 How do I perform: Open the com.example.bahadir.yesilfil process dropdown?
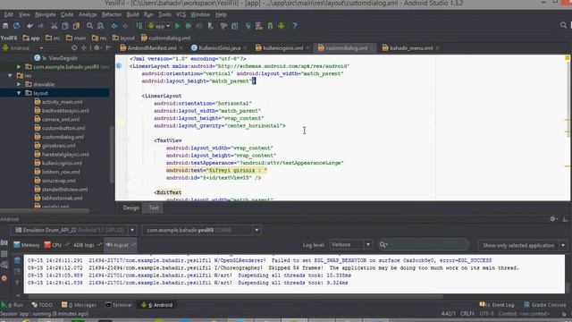pos(201,230)
